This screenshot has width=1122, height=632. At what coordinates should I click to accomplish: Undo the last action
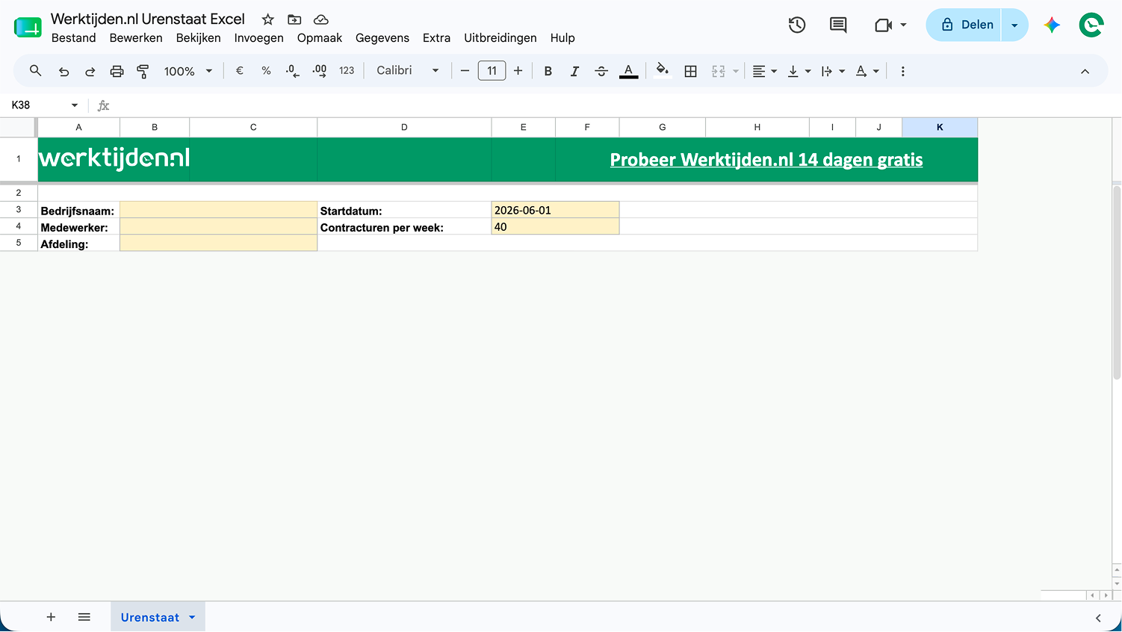[x=63, y=72]
